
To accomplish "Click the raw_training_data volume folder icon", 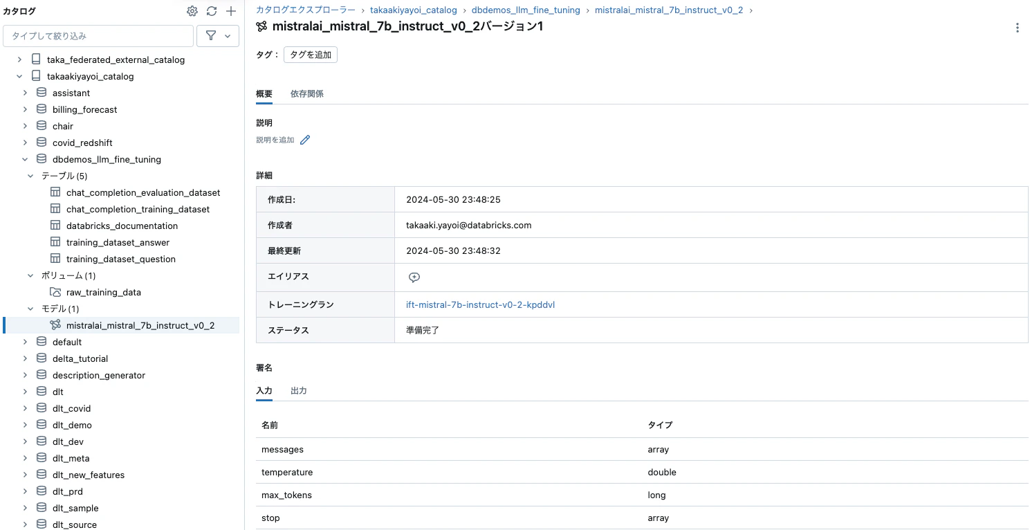I will coord(55,292).
